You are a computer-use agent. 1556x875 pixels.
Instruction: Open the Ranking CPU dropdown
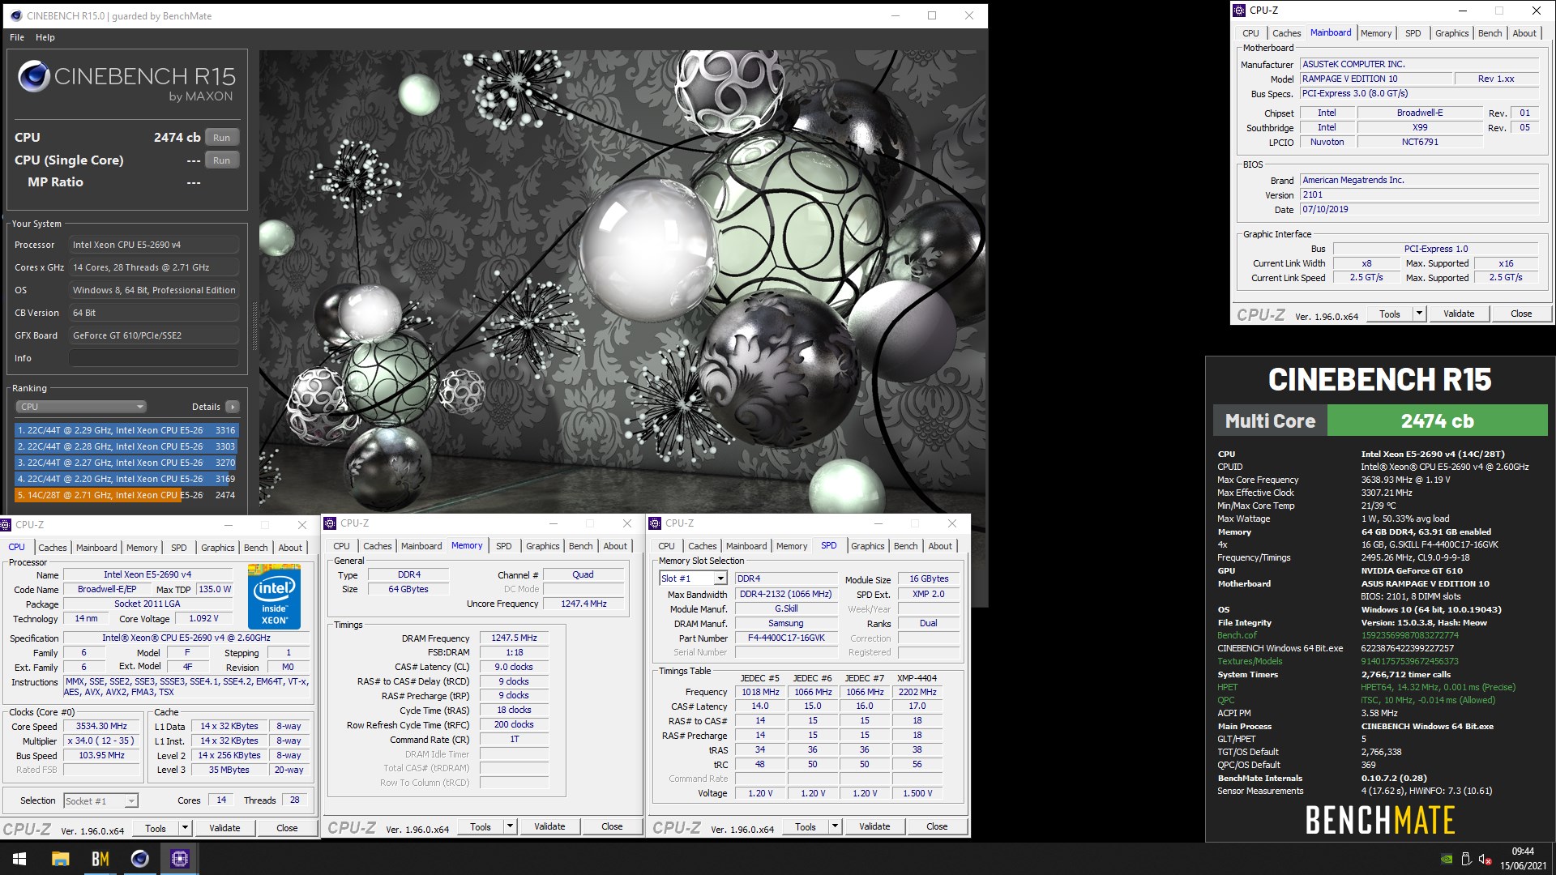click(x=80, y=407)
